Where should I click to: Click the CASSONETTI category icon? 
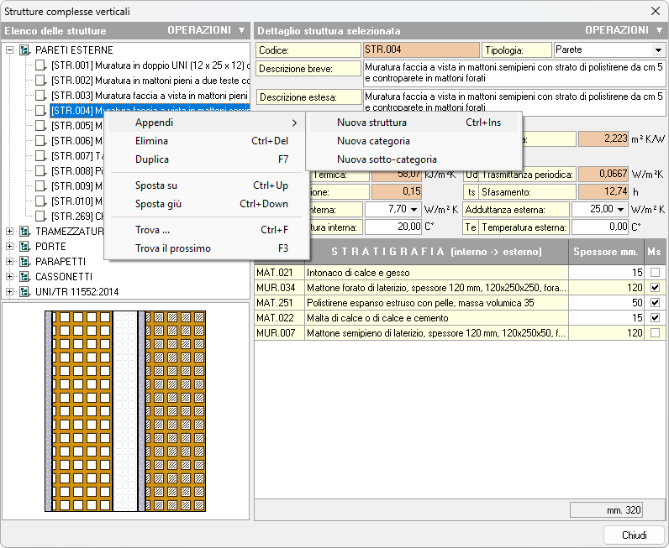[24, 277]
